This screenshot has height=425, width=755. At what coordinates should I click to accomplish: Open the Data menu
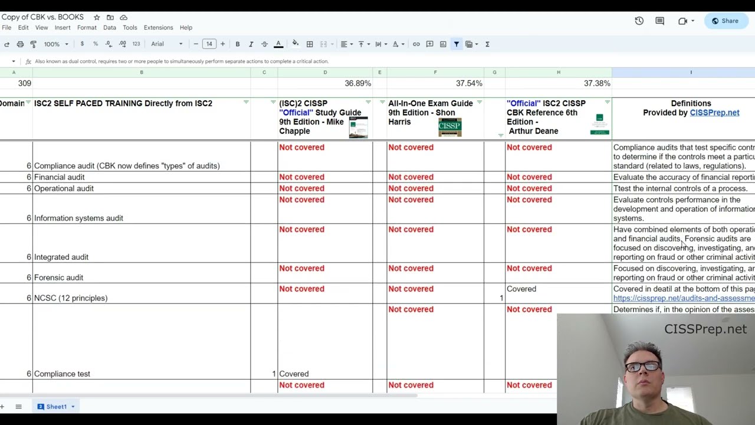[110, 28]
